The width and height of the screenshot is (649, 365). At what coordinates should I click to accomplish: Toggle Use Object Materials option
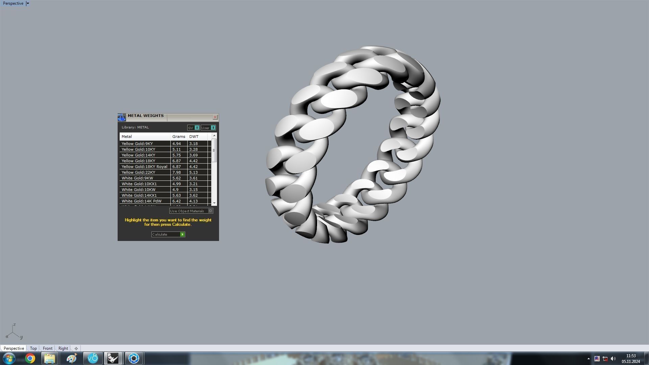pos(191,211)
